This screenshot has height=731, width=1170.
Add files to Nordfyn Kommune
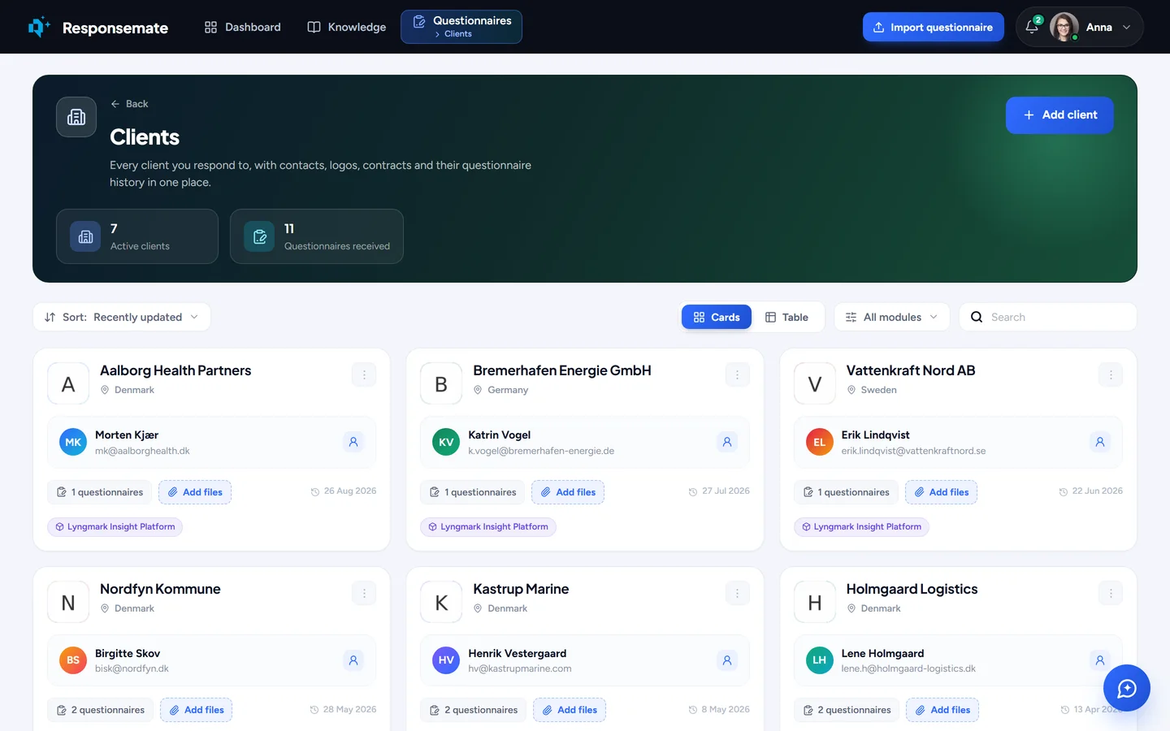[x=197, y=710]
